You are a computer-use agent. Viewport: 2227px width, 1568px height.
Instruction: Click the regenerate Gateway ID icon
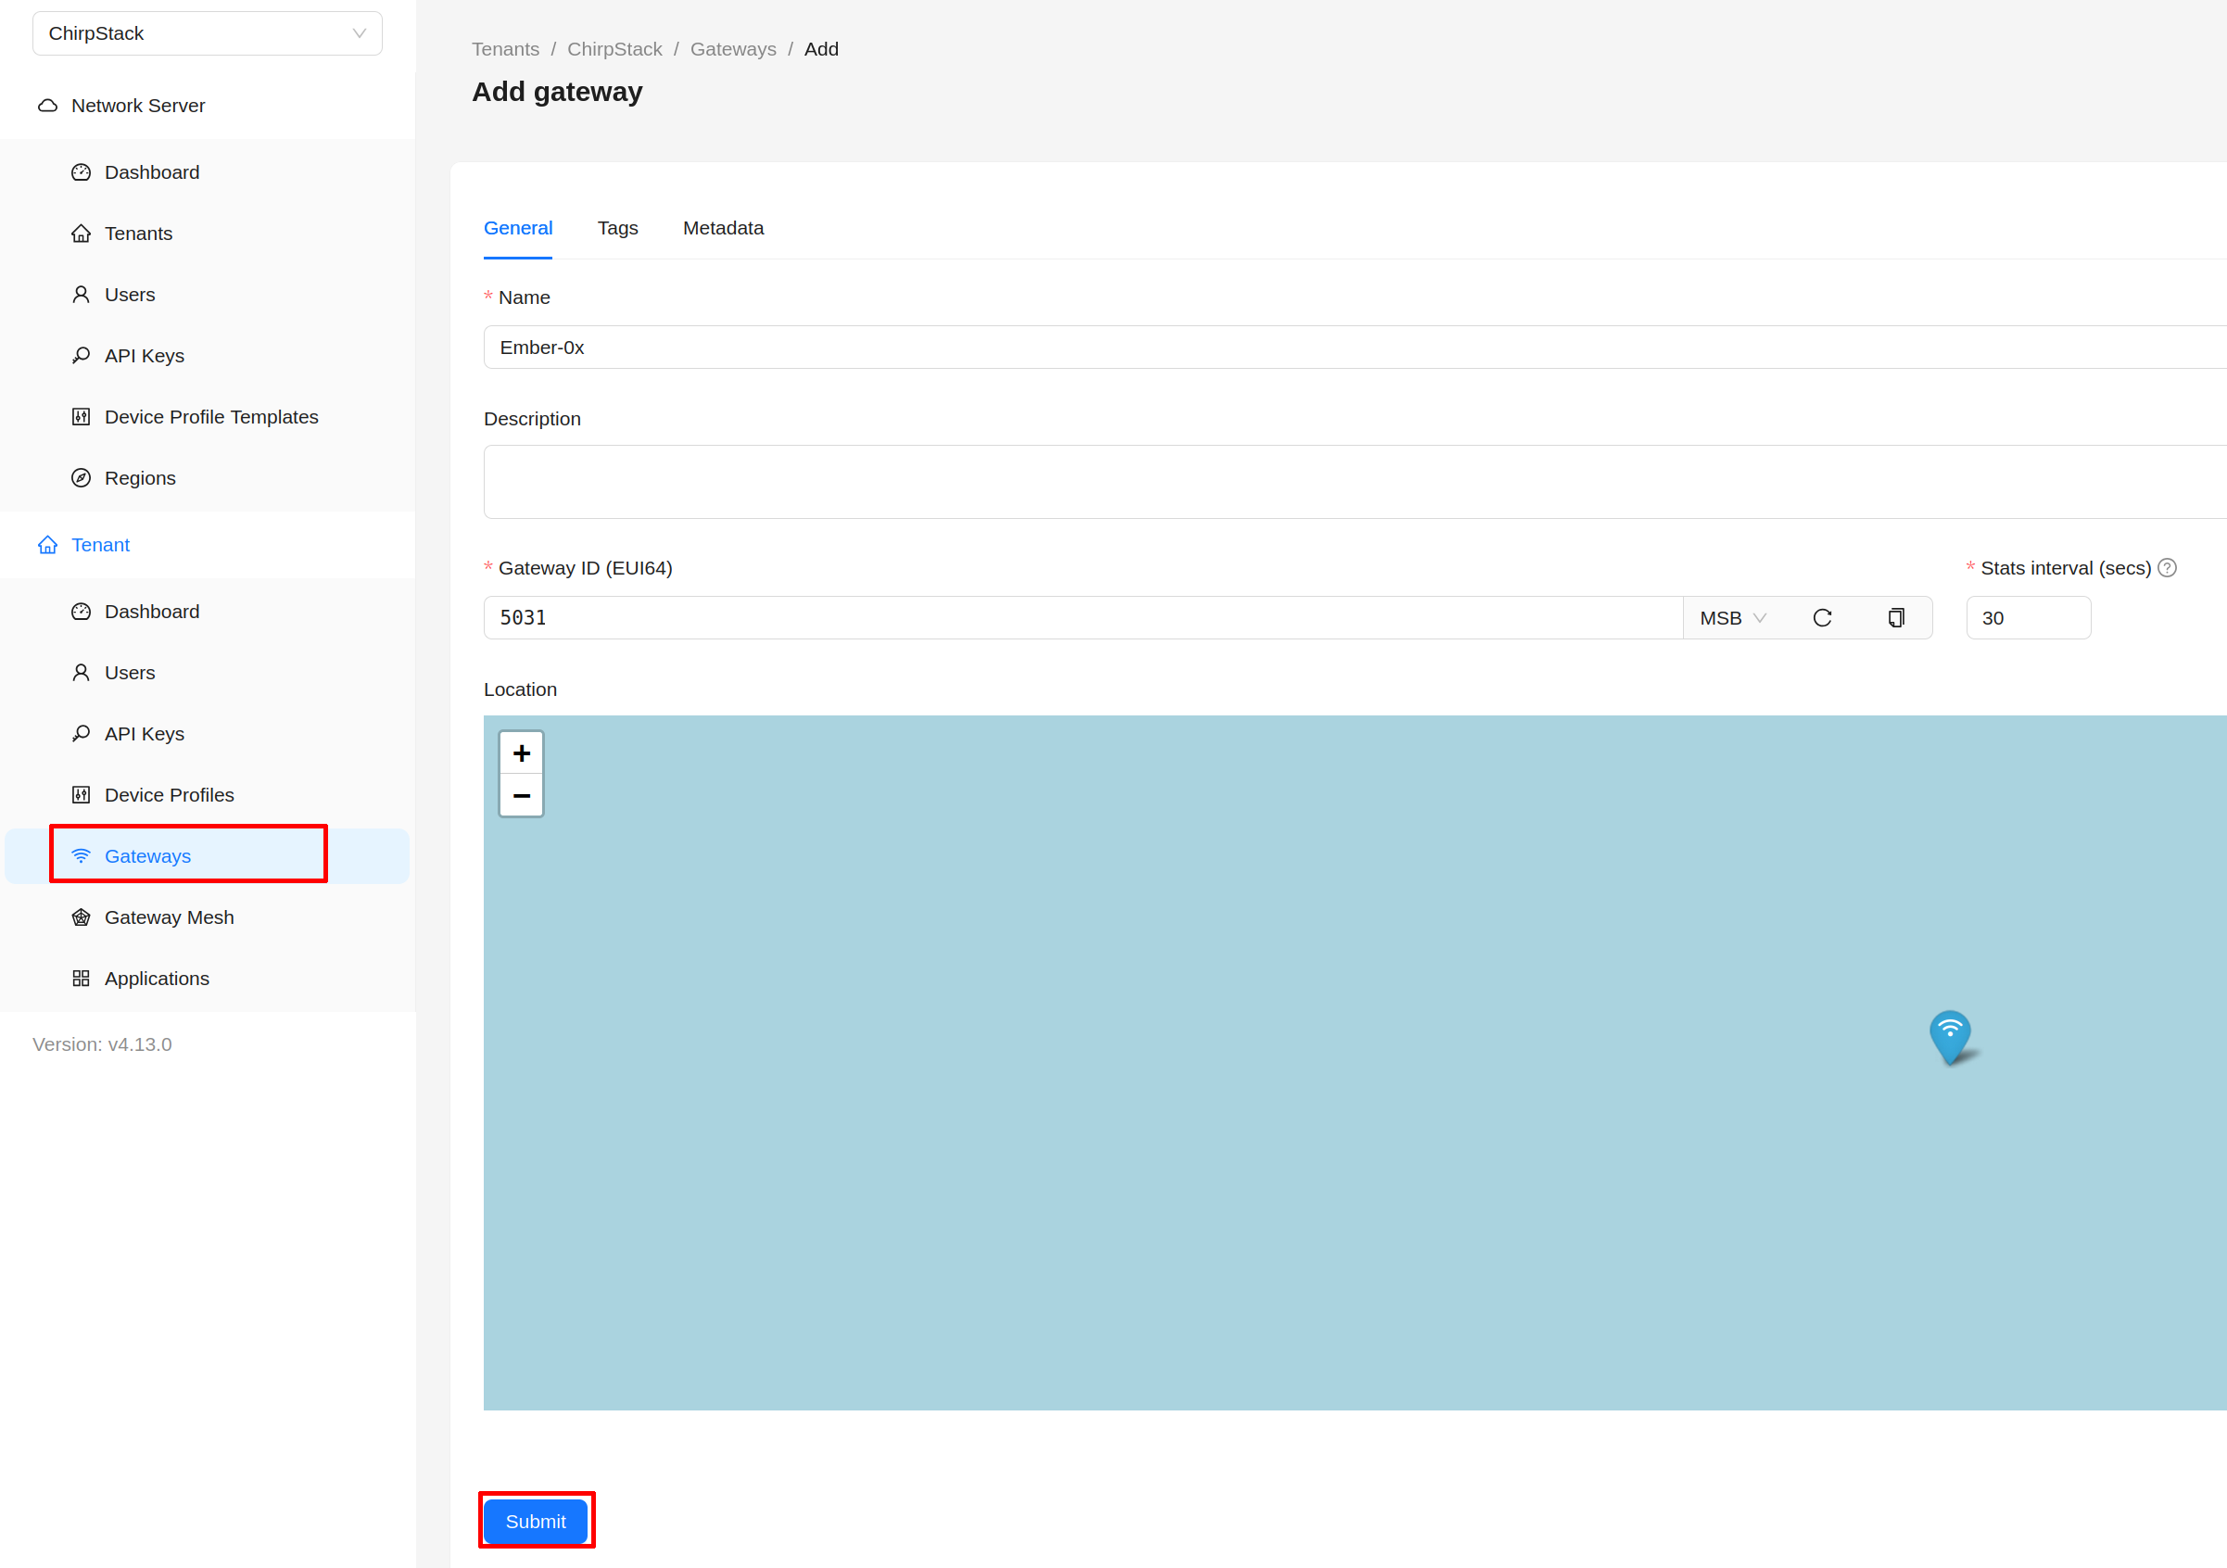click(1822, 618)
